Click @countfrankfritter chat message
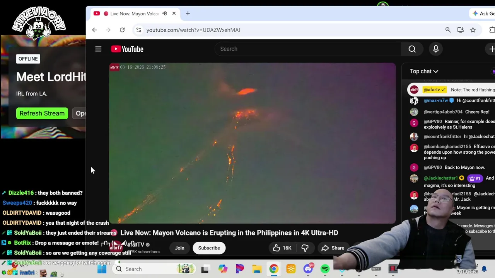This screenshot has height=278, width=495. click(x=452, y=137)
